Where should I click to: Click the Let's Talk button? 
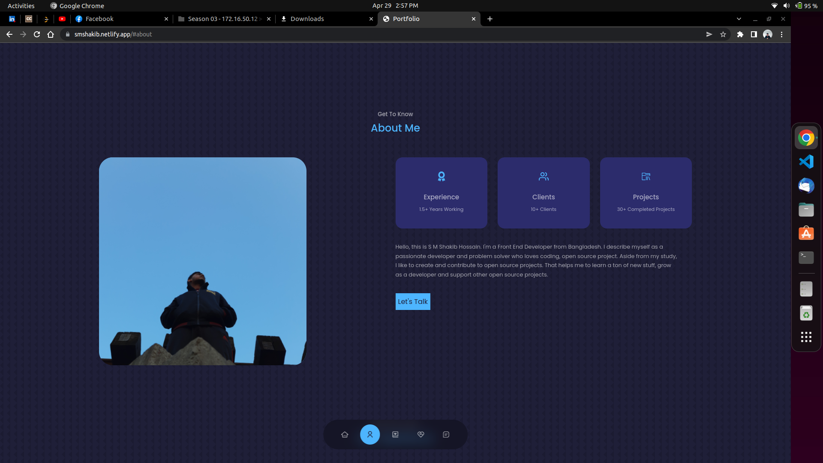412,301
